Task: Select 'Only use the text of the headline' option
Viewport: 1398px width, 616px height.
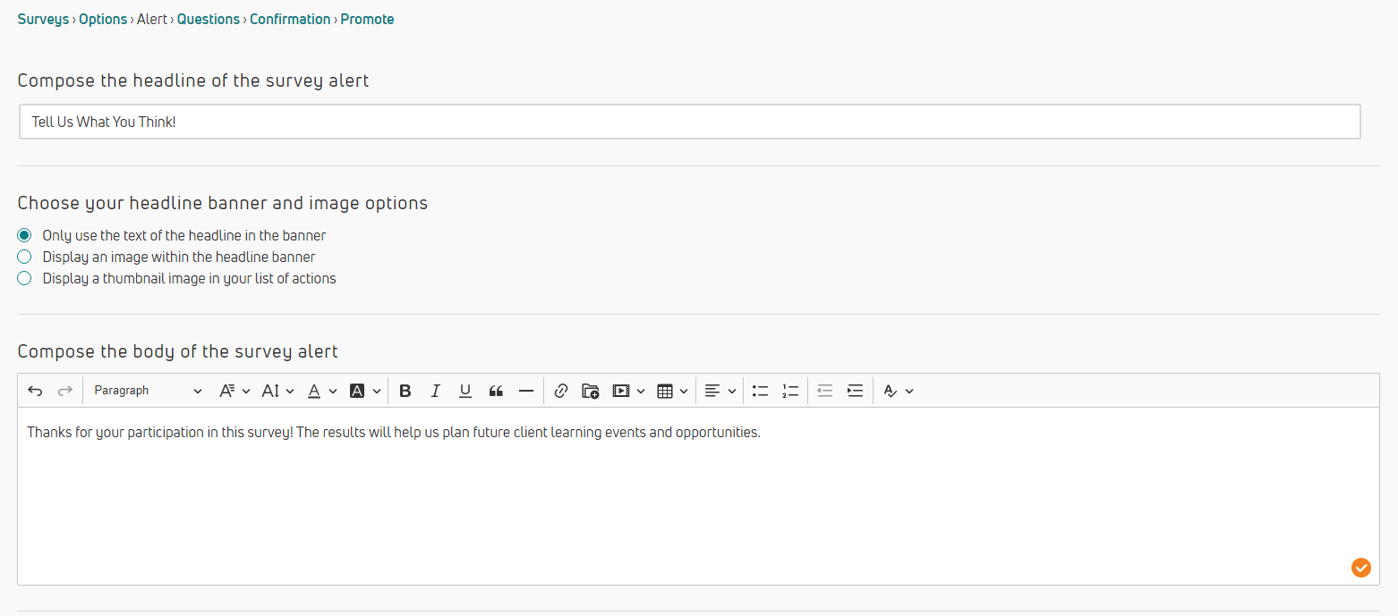Action: [x=25, y=236]
